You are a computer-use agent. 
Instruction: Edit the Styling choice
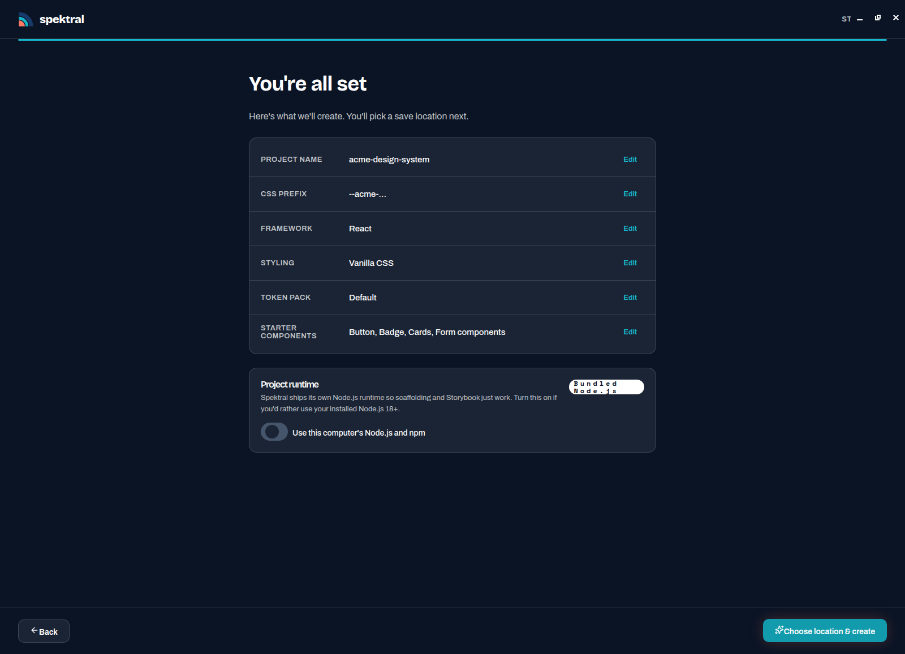click(x=630, y=263)
